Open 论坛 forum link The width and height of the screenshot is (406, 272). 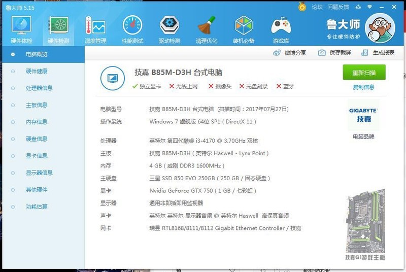coord(317,7)
